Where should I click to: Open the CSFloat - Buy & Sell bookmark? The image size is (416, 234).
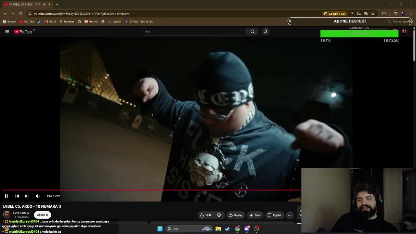[140, 22]
